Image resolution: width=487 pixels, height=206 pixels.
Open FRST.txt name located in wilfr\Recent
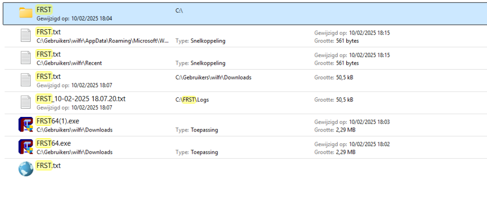click(x=49, y=54)
